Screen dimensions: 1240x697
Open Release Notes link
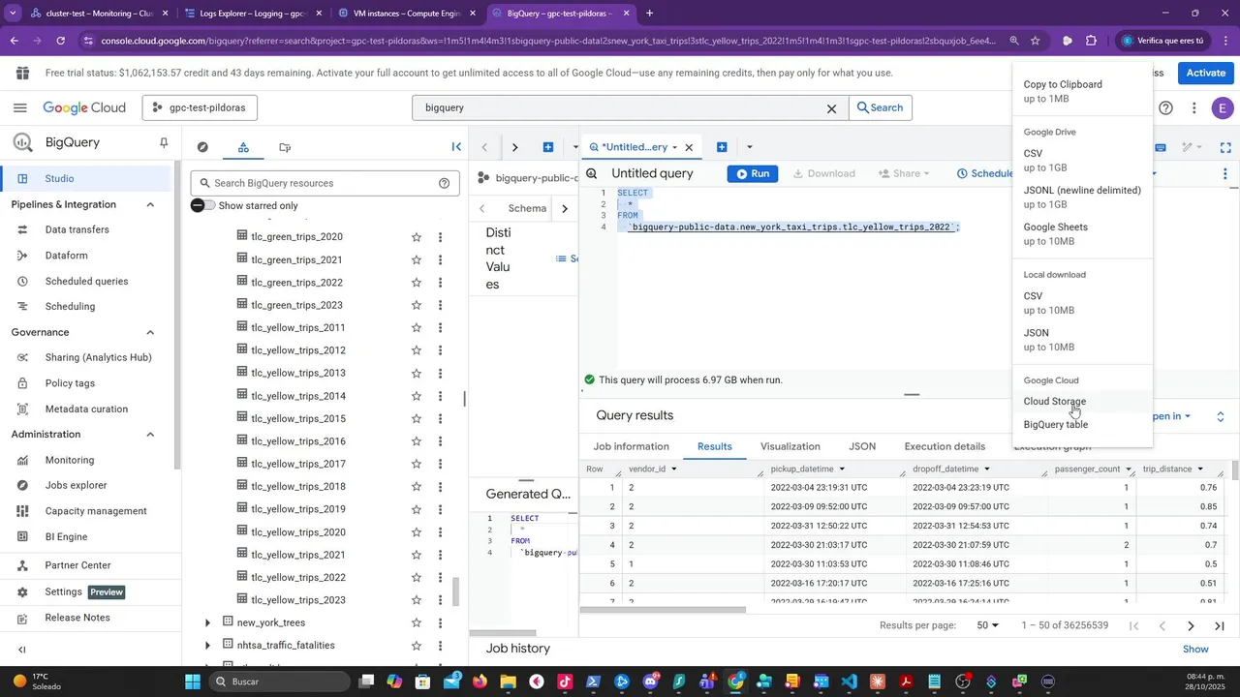click(77, 618)
